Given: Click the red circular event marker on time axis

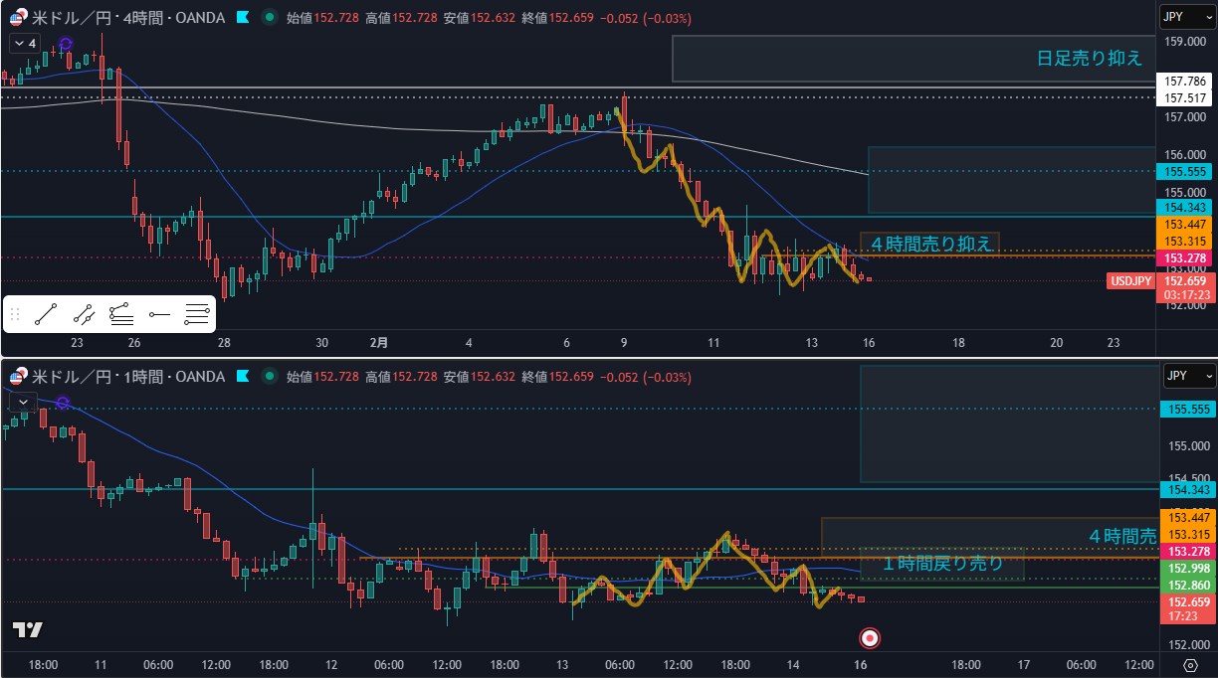Looking at the screenshot, I should click(870, 638).
